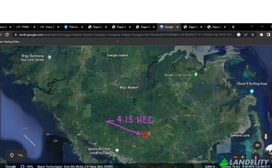272x168 pixels.
Task: Toggle the 3D view button
Action: tap(257, 145)
